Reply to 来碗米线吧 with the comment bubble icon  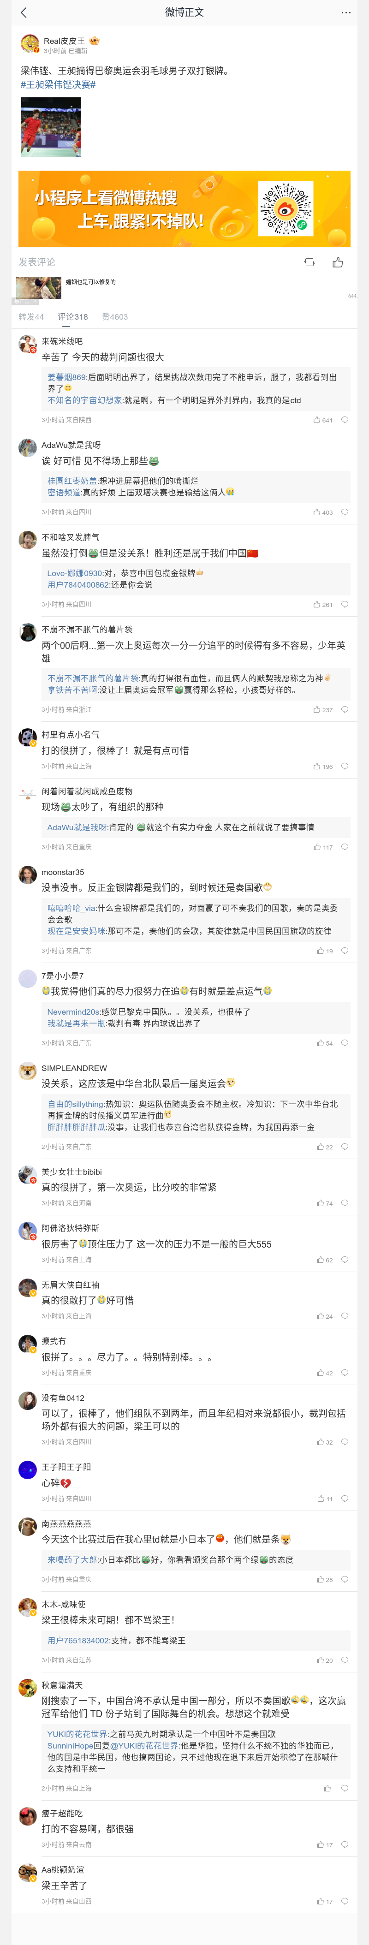[x=344, y=420]
